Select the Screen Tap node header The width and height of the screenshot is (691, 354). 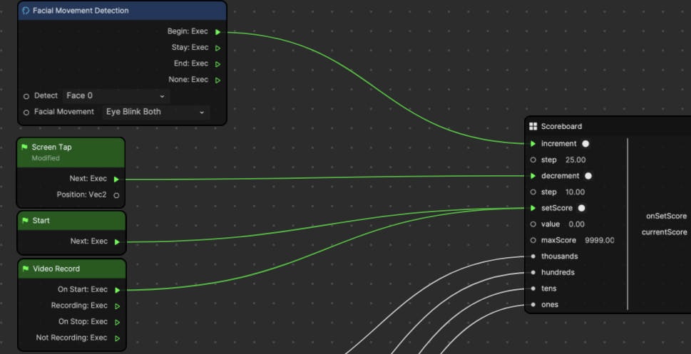point(71,152)
